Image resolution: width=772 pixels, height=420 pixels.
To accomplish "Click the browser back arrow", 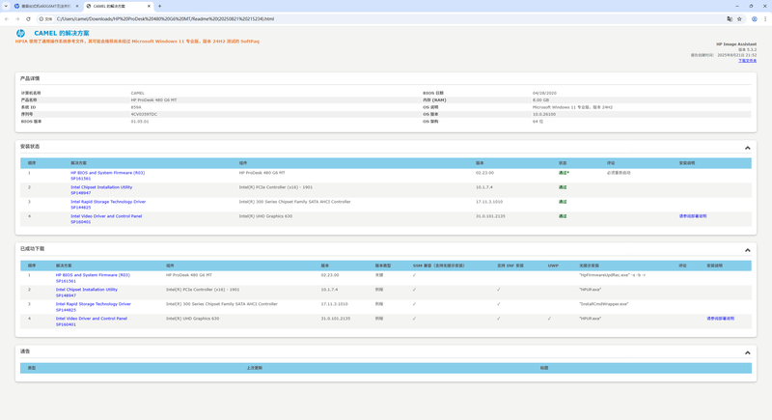I will [7, 18].
